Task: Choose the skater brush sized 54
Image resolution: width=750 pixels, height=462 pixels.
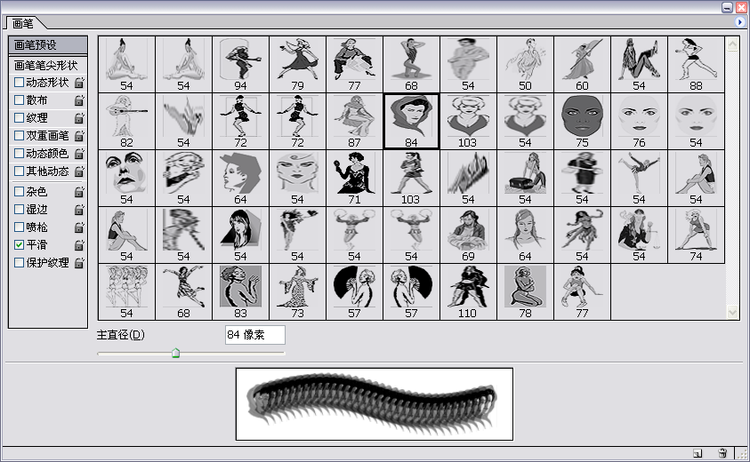Action: tap(639, 179)
